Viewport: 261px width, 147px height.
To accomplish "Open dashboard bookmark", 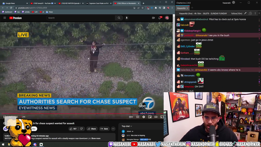I will click(x=7, y=12).
